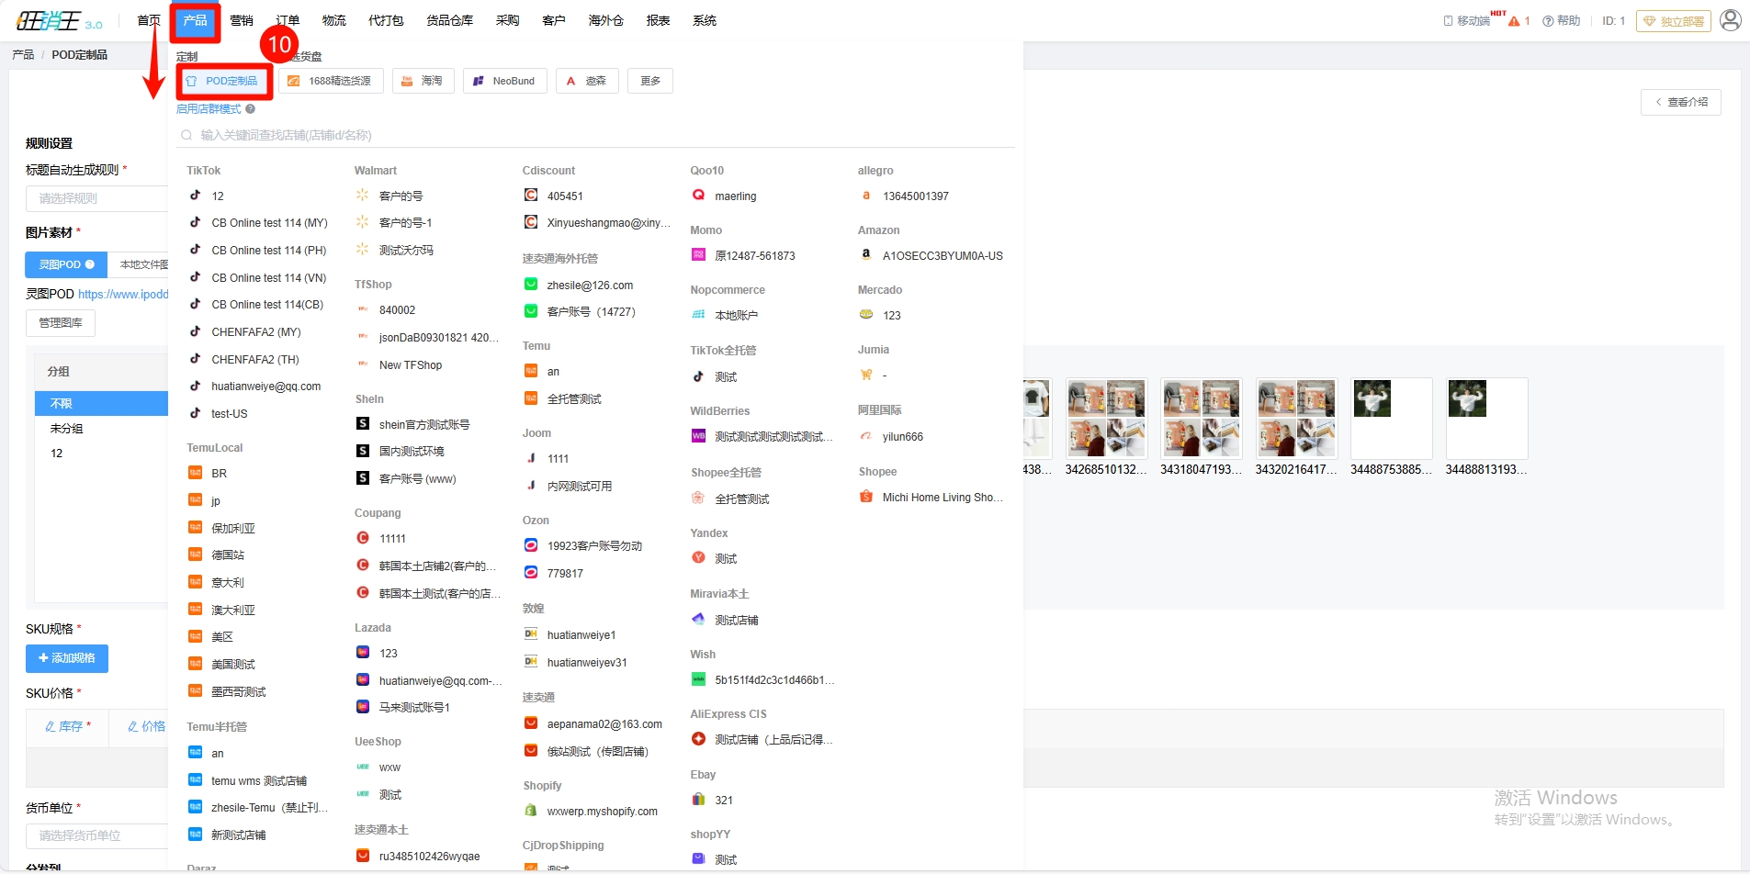Click the red warning alert icon
The height and width of the screenshot is (874, 1750).
[1514, 21]
